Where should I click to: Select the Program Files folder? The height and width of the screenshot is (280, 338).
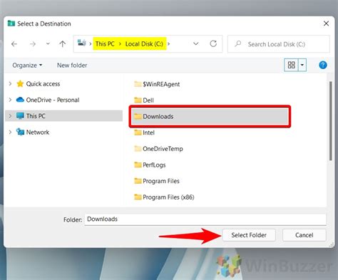[x=157, y=181]
